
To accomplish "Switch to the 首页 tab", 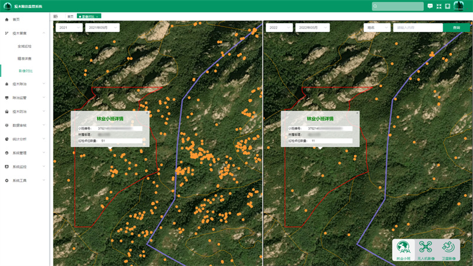I will point(70,16).
